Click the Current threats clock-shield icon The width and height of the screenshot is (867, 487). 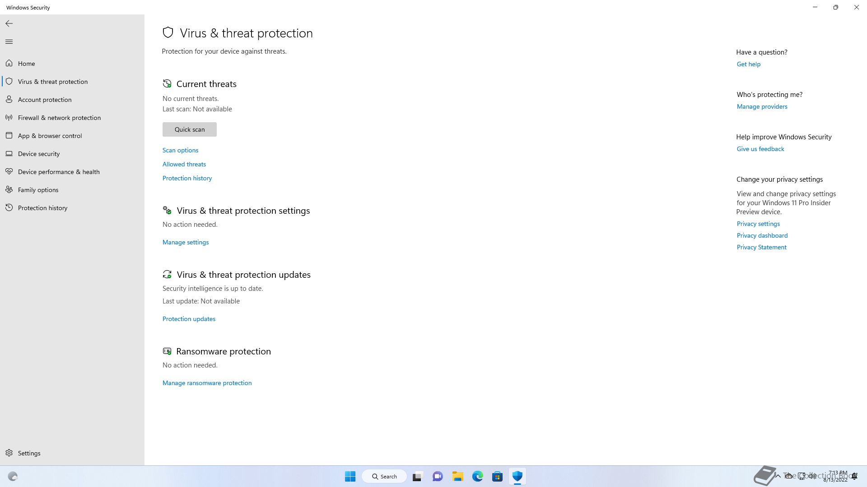pos(167,83)
